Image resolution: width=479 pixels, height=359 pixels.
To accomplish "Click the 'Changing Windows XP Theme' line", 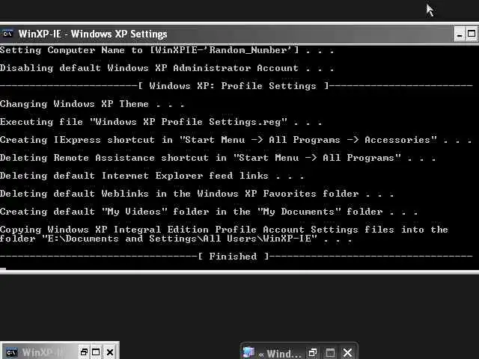I will point(92,104).
